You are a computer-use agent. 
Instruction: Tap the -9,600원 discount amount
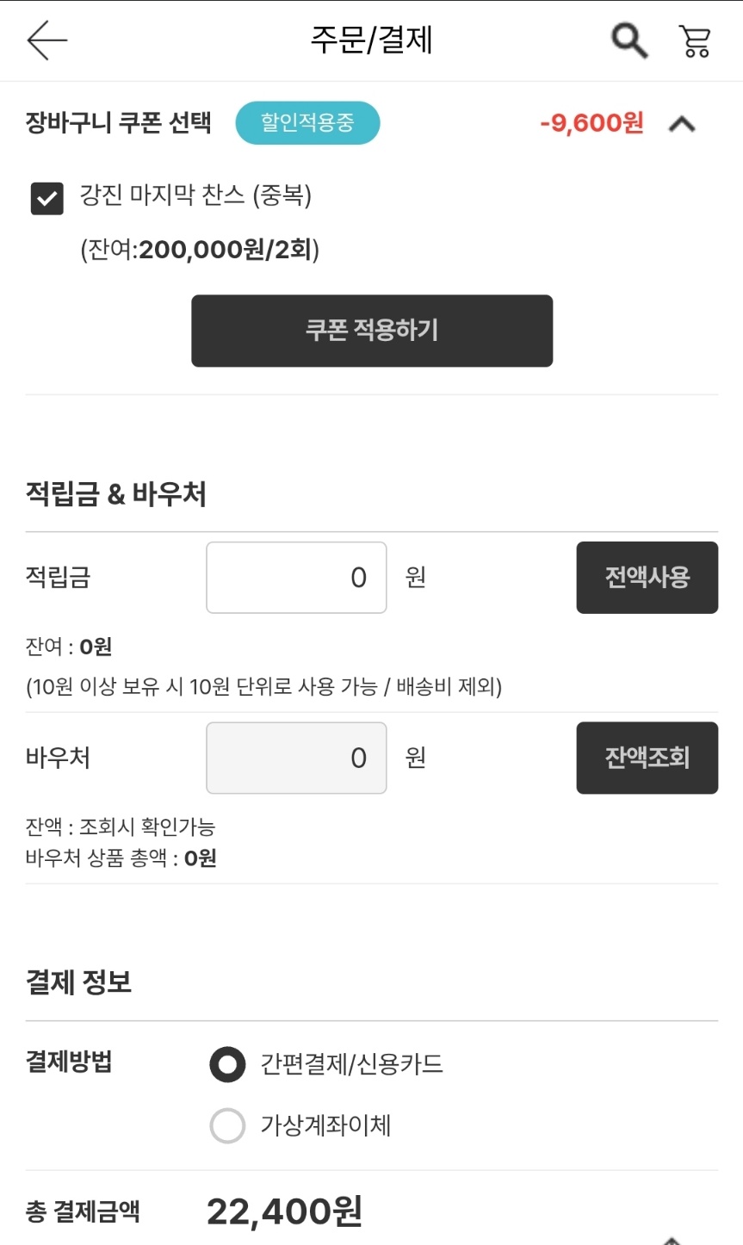(591, 123)
